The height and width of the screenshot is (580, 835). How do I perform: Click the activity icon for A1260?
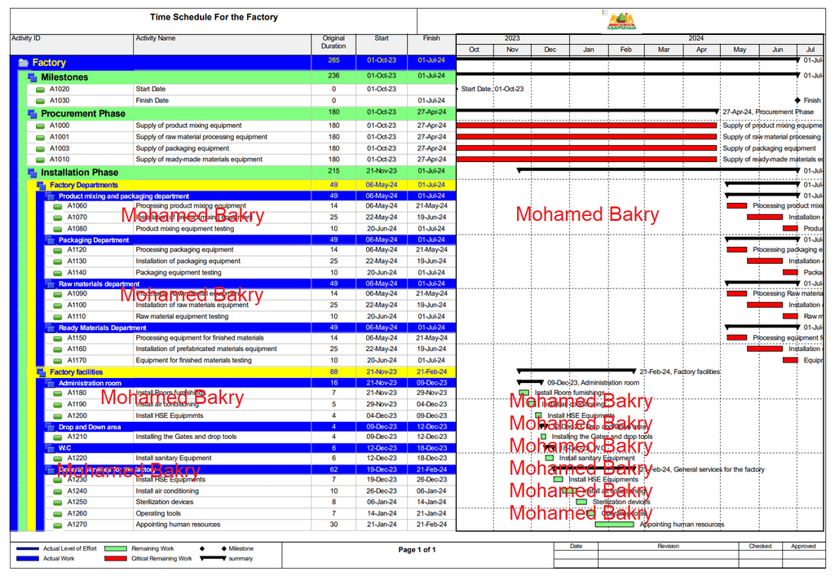click(58, 514)
